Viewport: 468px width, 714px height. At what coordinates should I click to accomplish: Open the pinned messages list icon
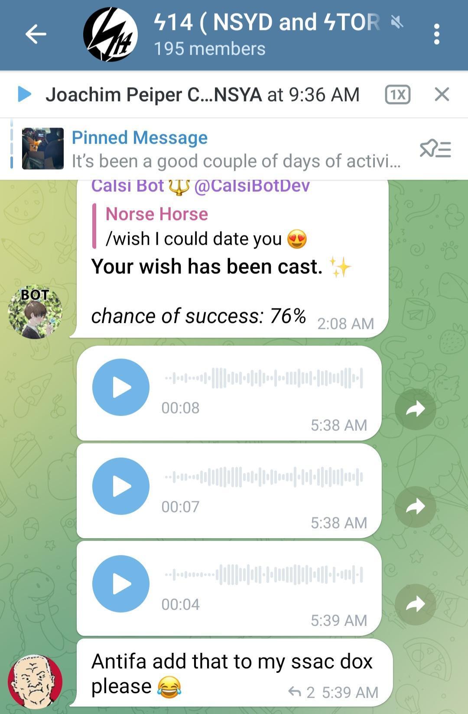click(x=435, y=149)
